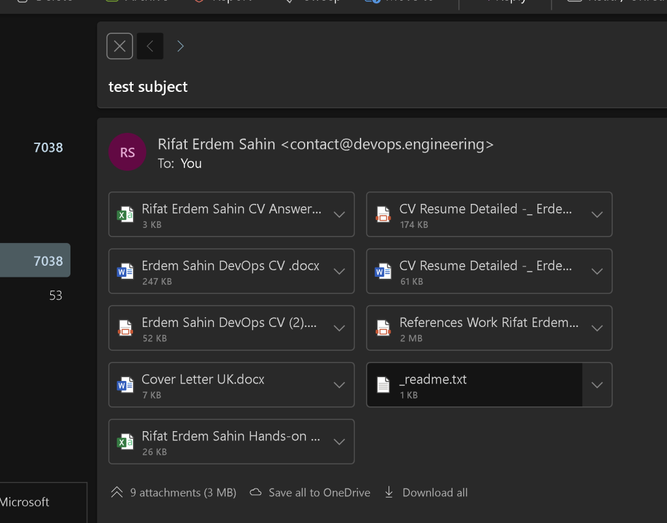Expand options for Rifat Erdem Sahin CV Answer
Viewport: 667px width, 523px height.
340,214
